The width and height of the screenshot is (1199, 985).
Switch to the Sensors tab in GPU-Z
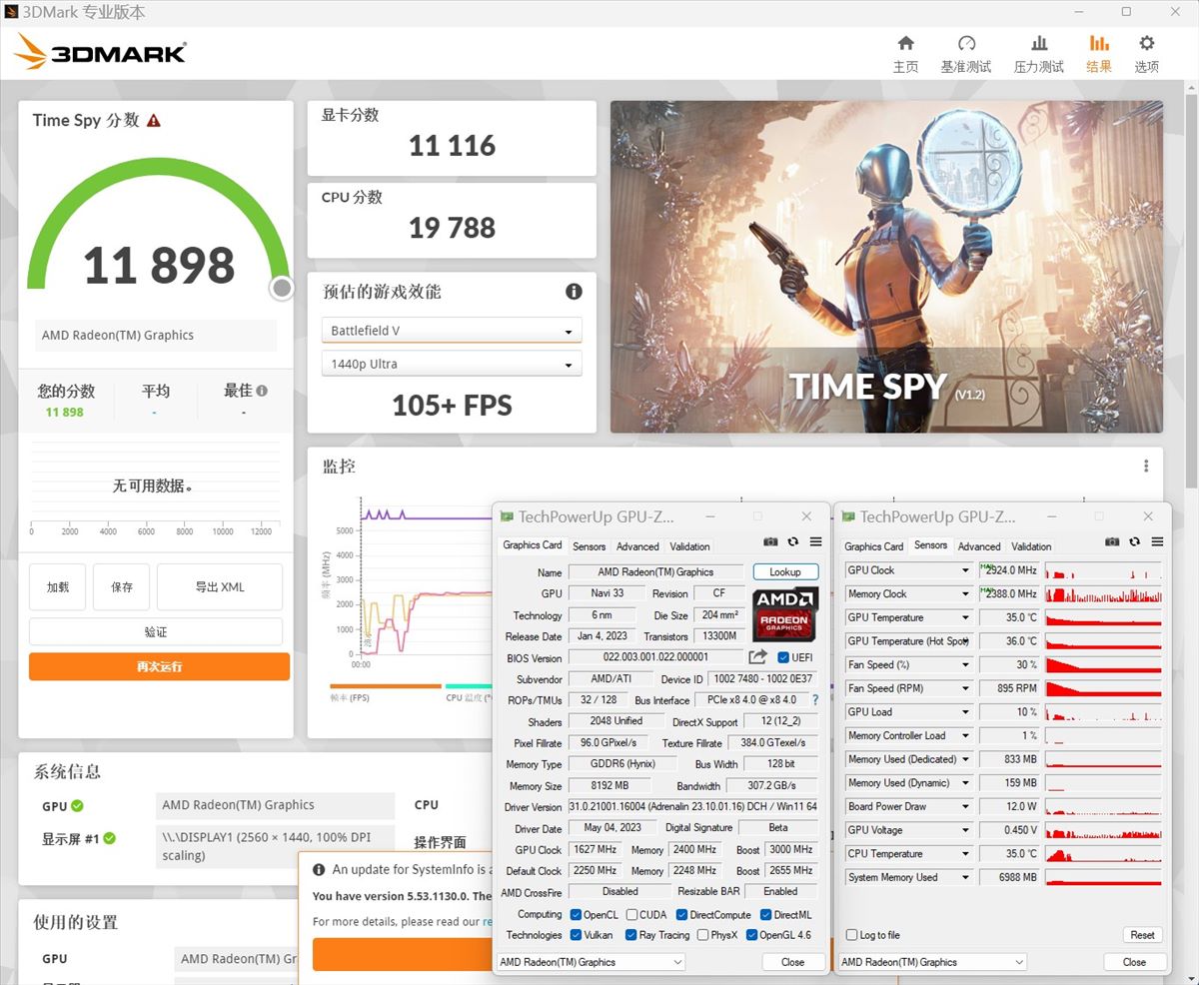click(589, 545)
